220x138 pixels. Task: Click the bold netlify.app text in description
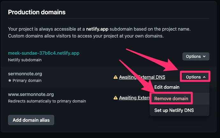coord(97,29)
